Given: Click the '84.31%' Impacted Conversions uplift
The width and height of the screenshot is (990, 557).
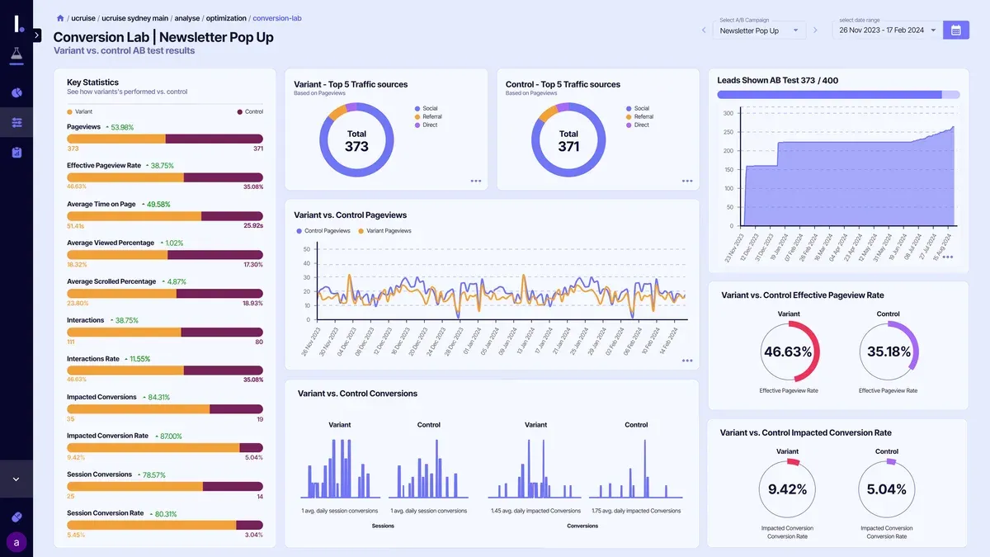Looking at the screenshot, I should pyautogui.click(x=158, y=397).
